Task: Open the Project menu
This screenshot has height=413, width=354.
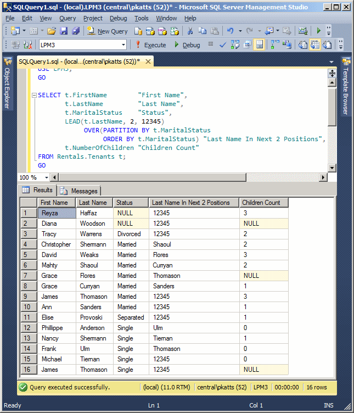Action: coord(93,18)
